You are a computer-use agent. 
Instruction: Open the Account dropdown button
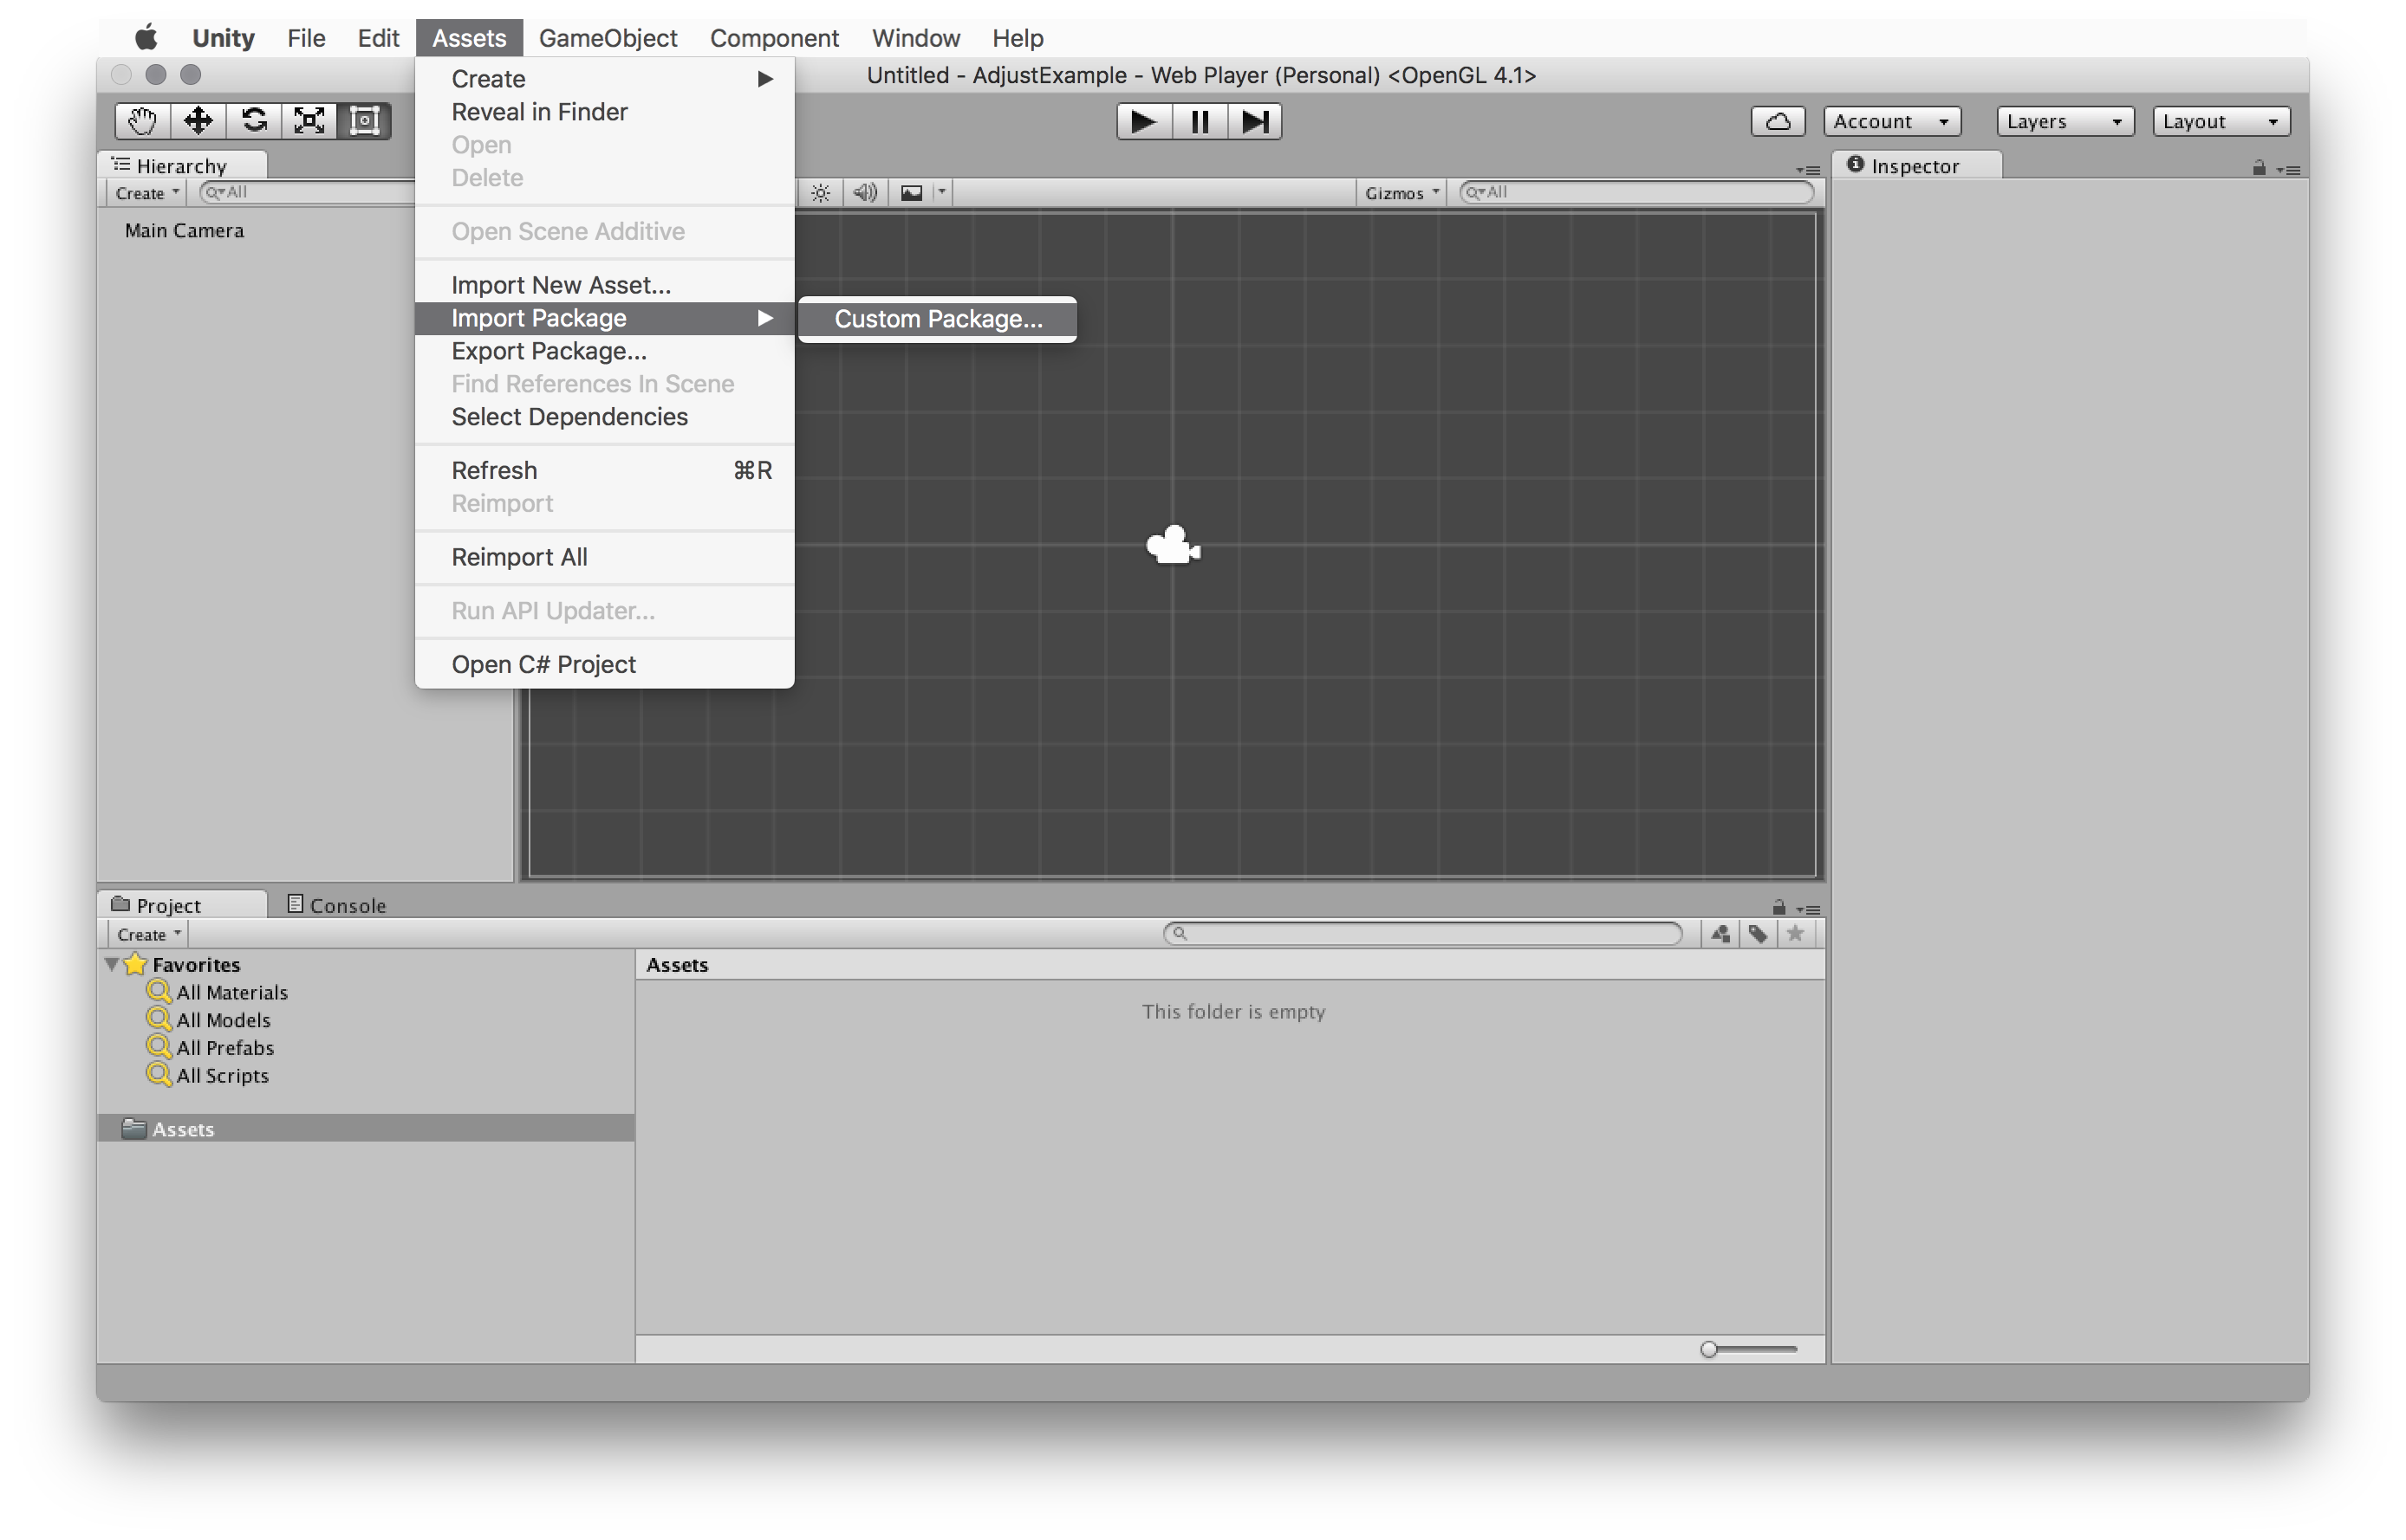pyautogui.click(x=1889, y=121)
